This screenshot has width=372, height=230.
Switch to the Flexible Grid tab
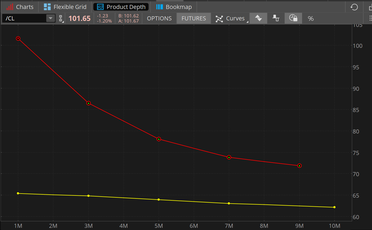point(65,7)
